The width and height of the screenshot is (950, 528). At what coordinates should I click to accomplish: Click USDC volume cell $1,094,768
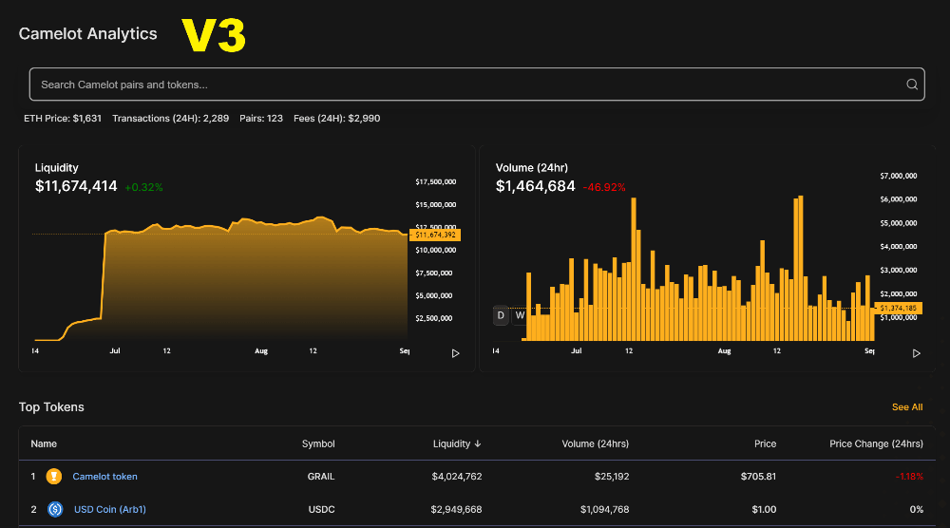(x=604, y=509)
